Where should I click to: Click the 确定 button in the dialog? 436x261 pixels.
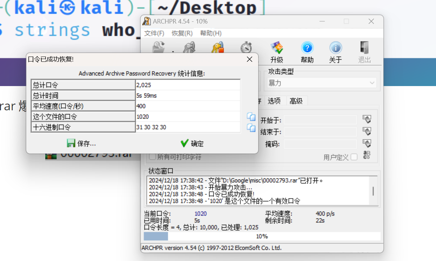tap(192, 143)
